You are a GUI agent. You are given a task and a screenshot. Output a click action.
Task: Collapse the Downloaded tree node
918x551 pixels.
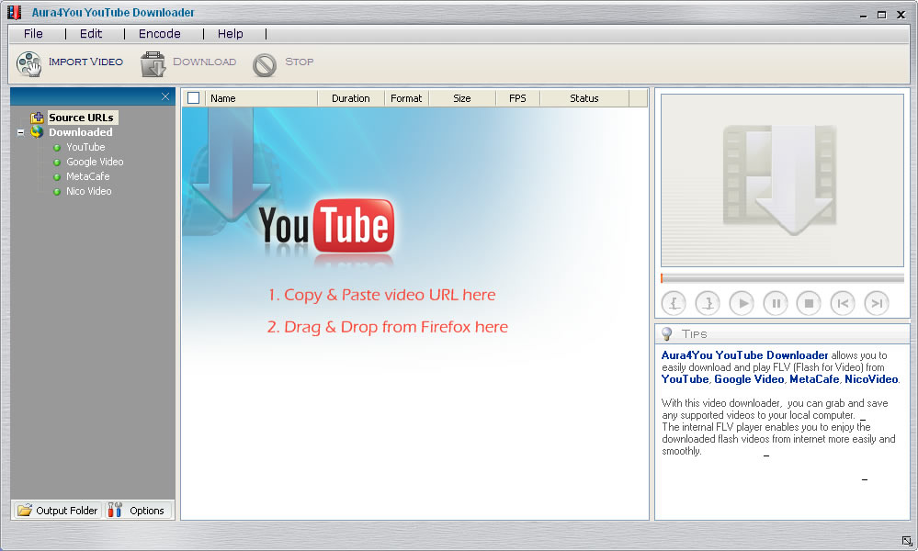(x=20, y=133)
